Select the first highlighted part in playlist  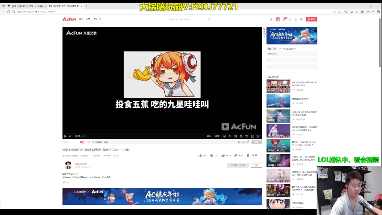coord(292,54)
